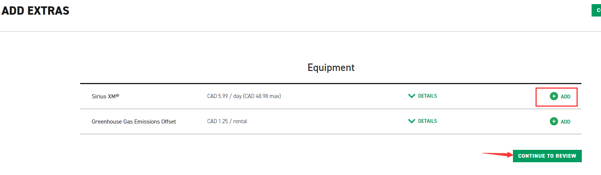
Task: Click the plus icon for Sirius XM
Action: pos(554,96)
